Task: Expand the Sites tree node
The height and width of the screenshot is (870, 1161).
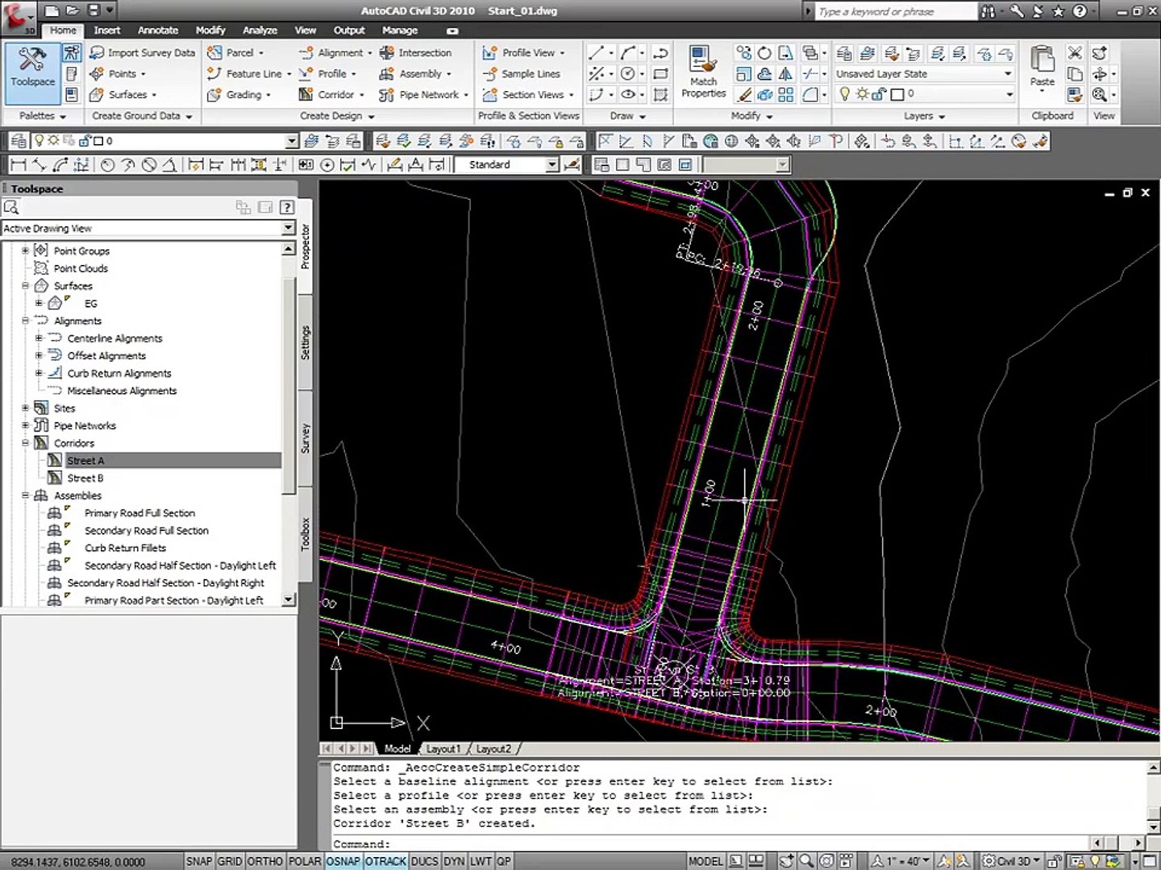Action: [x=25, y=408]
